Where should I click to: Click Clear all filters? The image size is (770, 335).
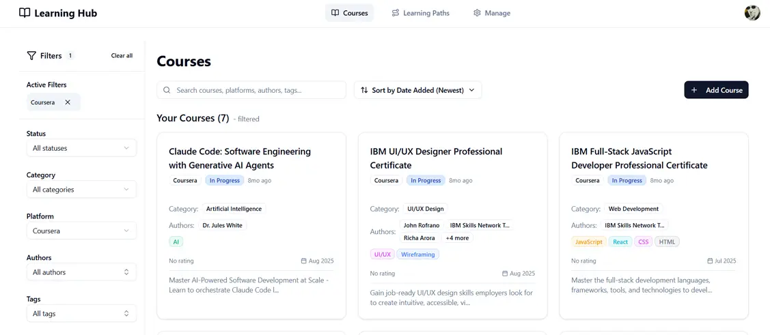(122, 56)
